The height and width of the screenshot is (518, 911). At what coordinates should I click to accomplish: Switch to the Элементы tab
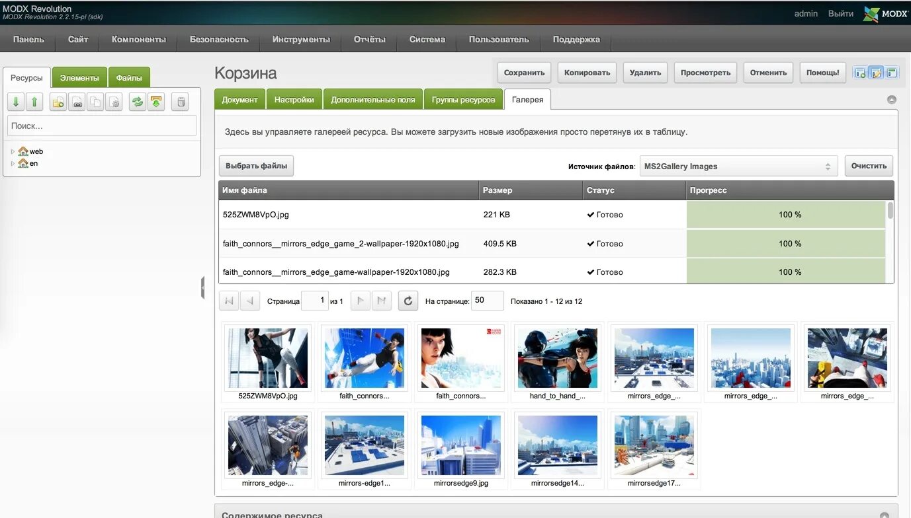pos(79,77)
